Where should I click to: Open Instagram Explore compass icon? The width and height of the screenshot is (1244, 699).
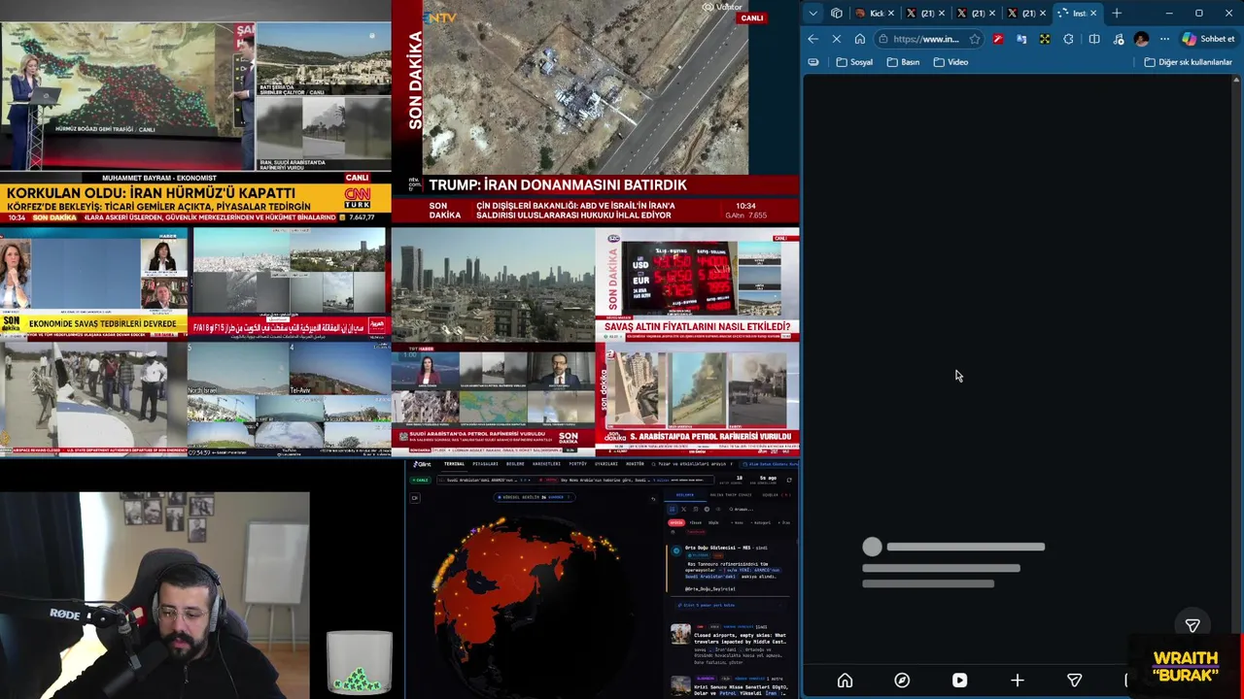click(902, 681)
